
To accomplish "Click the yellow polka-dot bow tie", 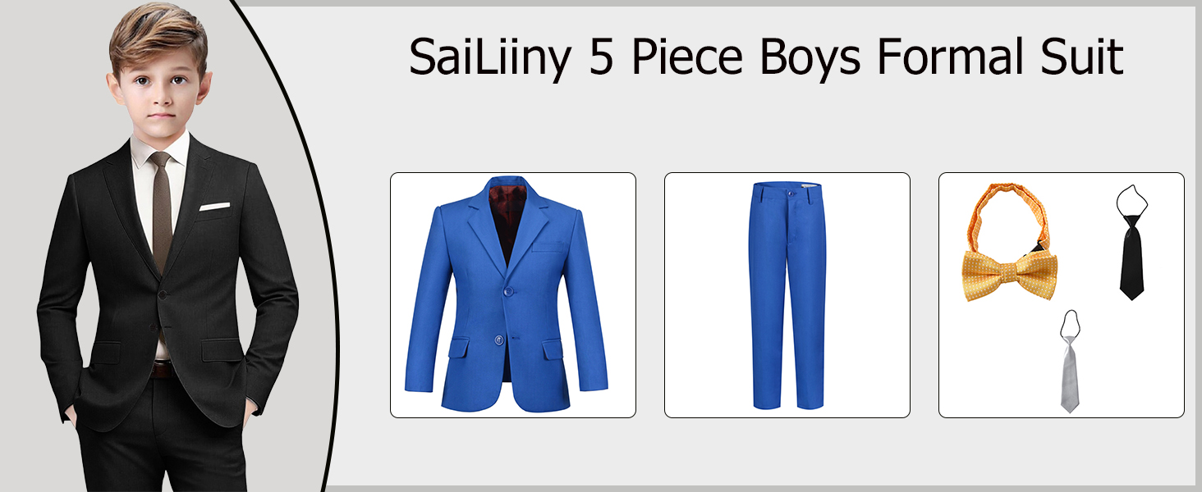I will tap(1010, 276).
